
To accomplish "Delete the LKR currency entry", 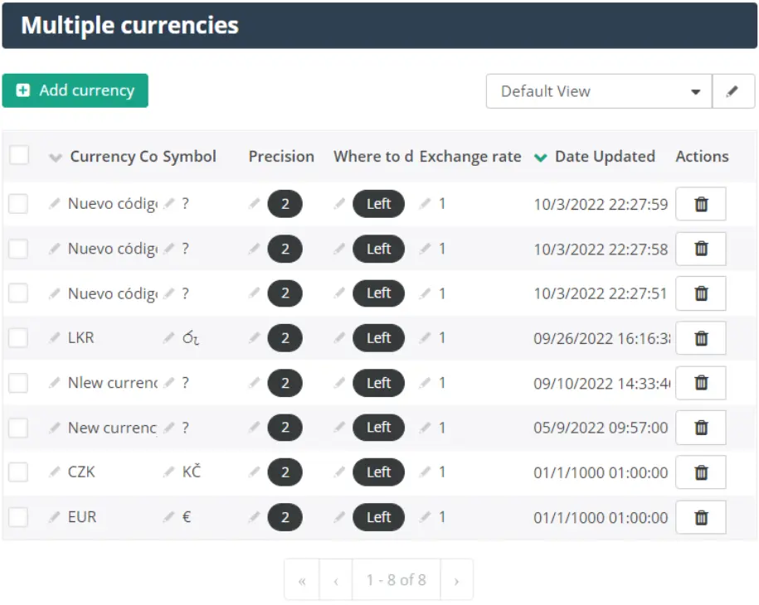I will click(701, 337).
